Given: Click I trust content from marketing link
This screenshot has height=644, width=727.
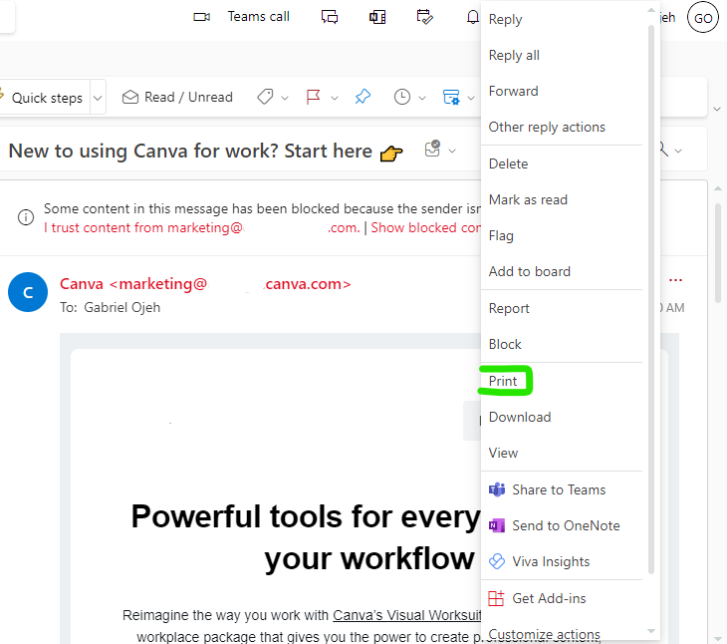Looking at the screenshot, I should click(202, 228).
